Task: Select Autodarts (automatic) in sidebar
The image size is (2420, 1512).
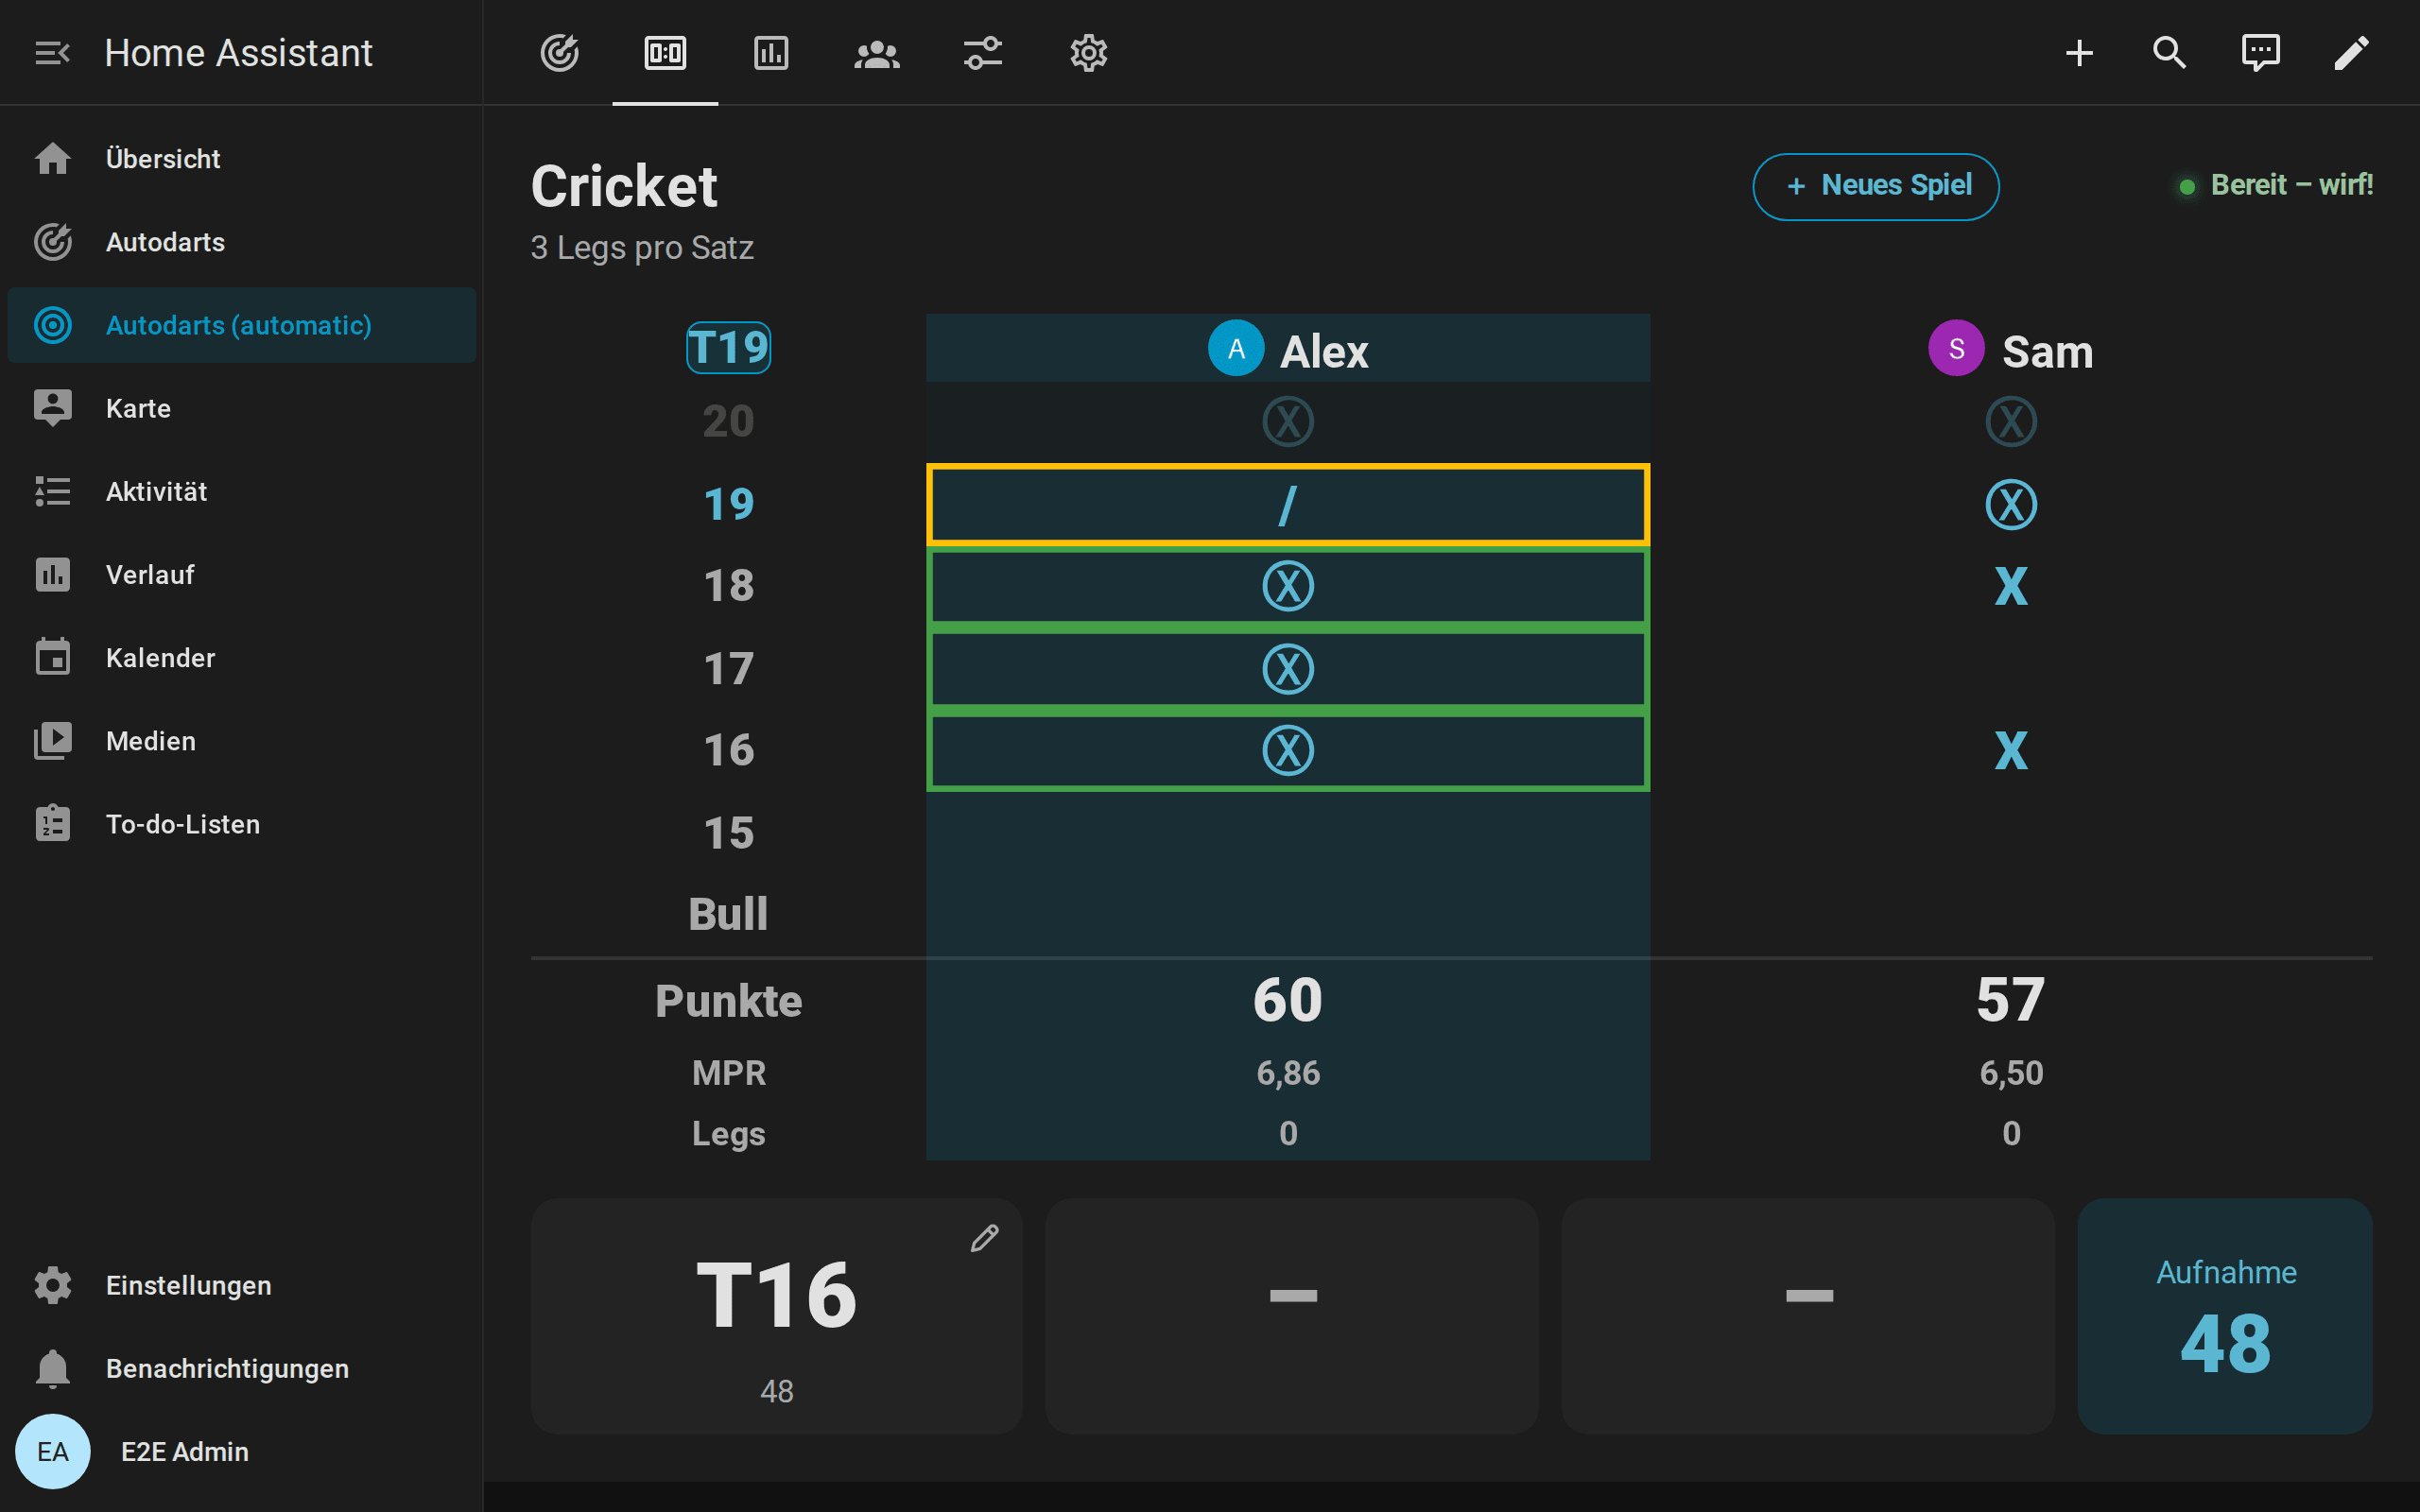Action: tap(241, 325)
